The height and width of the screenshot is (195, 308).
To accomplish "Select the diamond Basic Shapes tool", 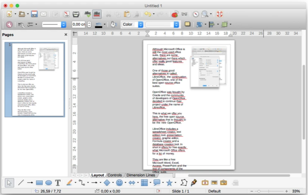I will (x=107, y=183).
